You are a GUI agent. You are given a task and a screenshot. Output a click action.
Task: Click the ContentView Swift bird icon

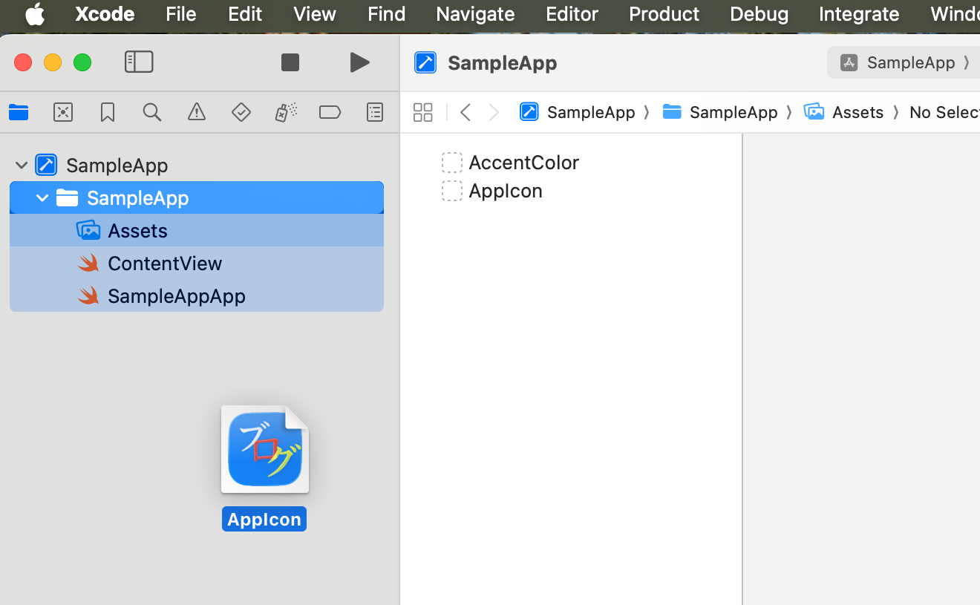click(88, 263)
